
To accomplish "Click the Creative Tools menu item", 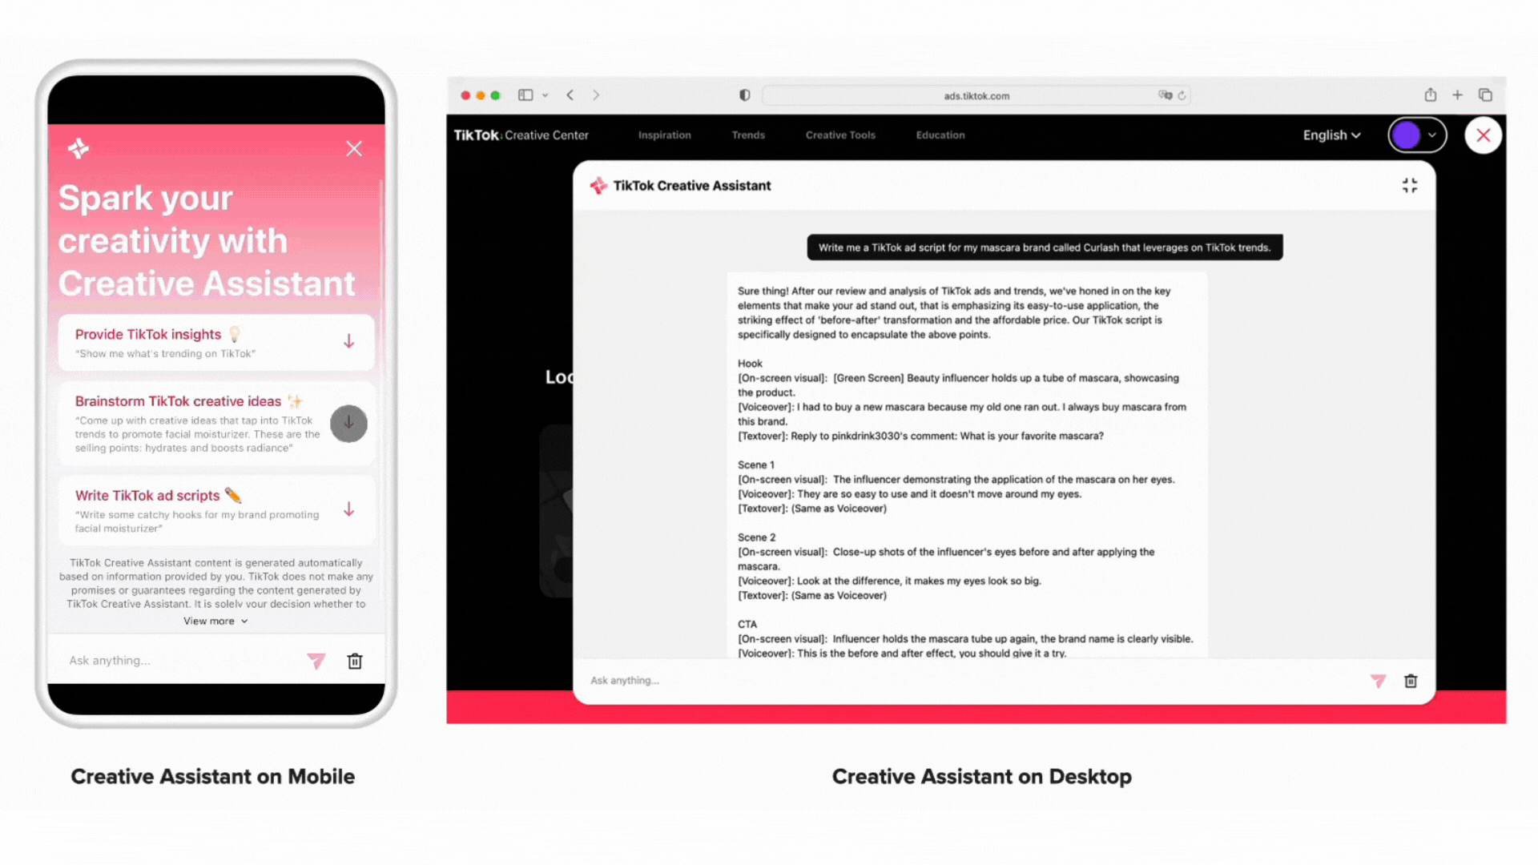I will pos(839,134).
